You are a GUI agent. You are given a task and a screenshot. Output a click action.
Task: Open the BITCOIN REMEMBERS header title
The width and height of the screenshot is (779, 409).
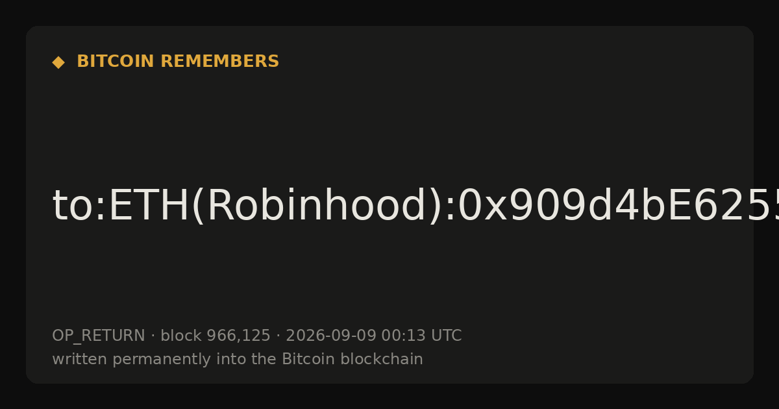pyautogui.click(x=178, y=62)
